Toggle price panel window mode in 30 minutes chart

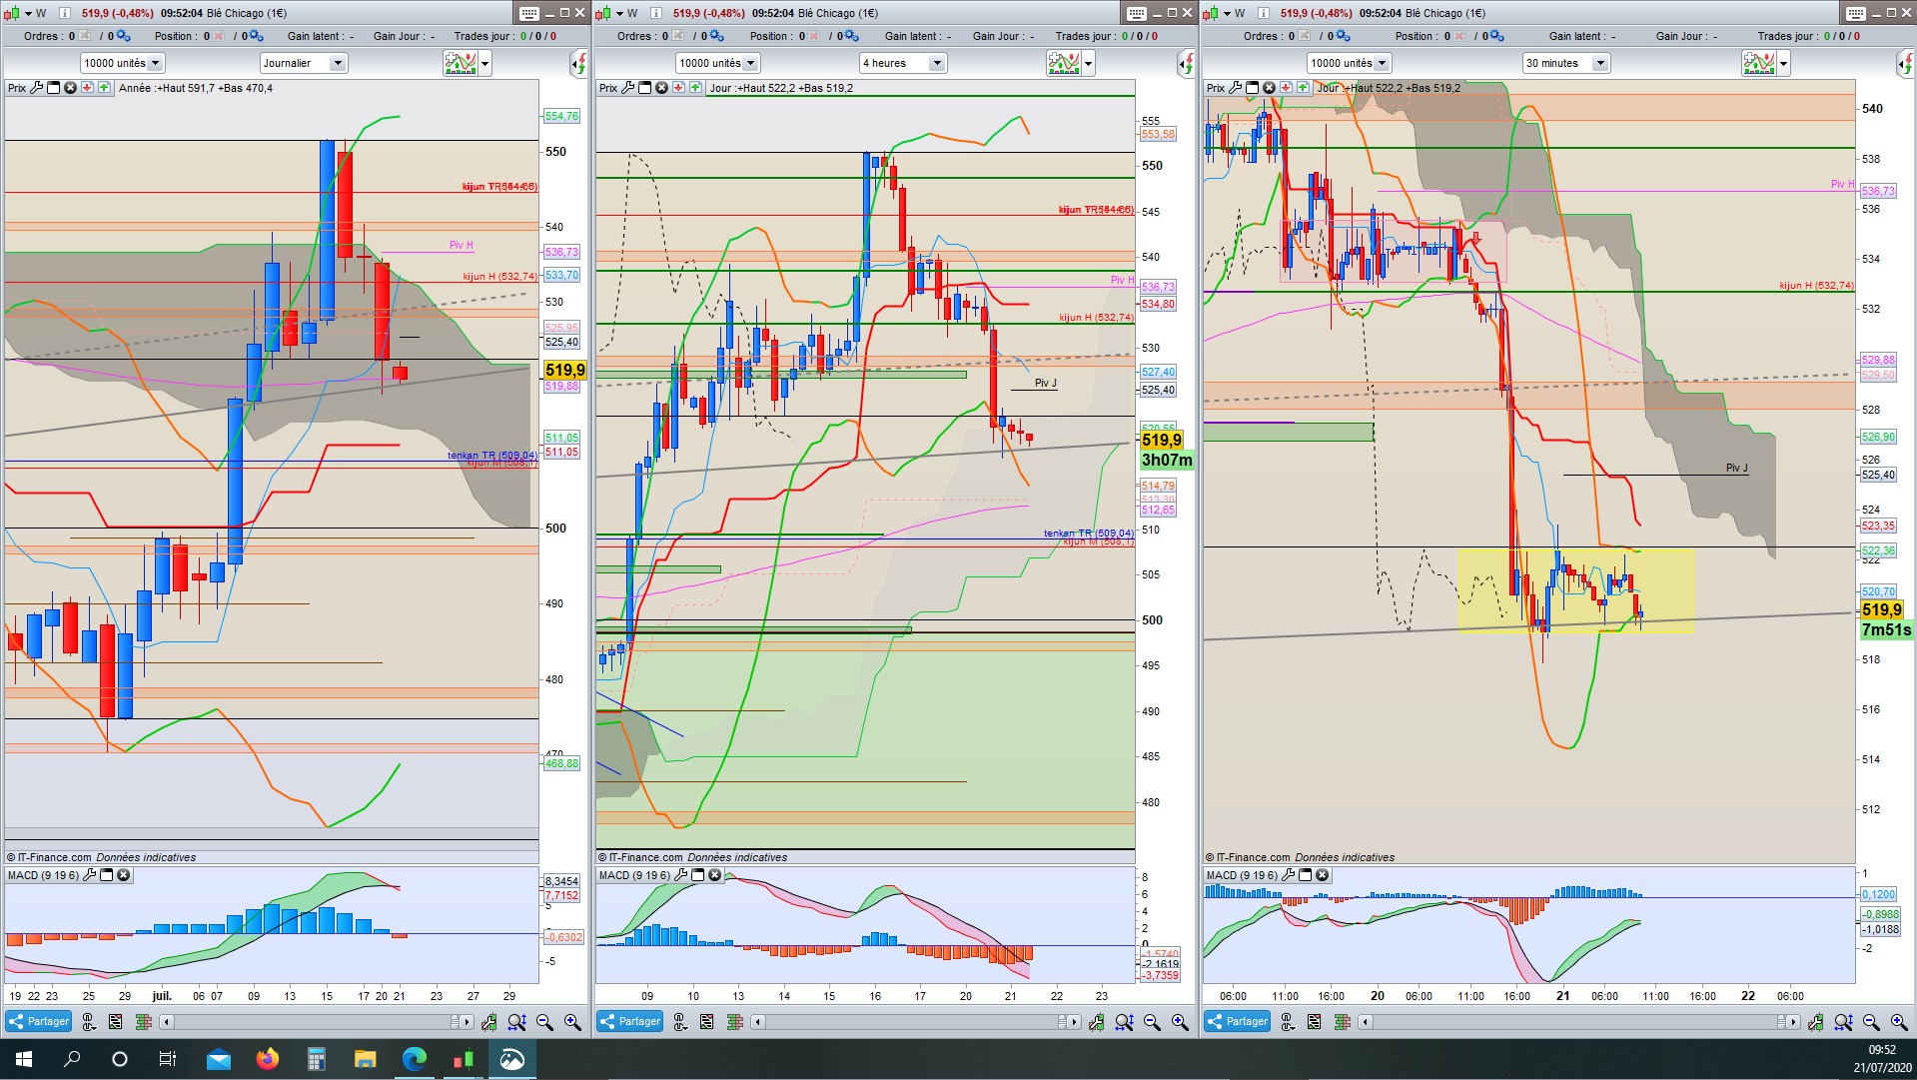pos(1253,88)
